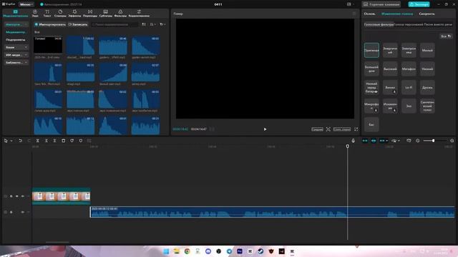
Task: Click the undo arrow in timeline toolbar
Action: [20, 141]
